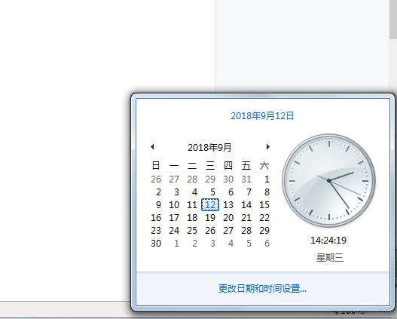Choose greyed-out October 6

tap(267, 244)
